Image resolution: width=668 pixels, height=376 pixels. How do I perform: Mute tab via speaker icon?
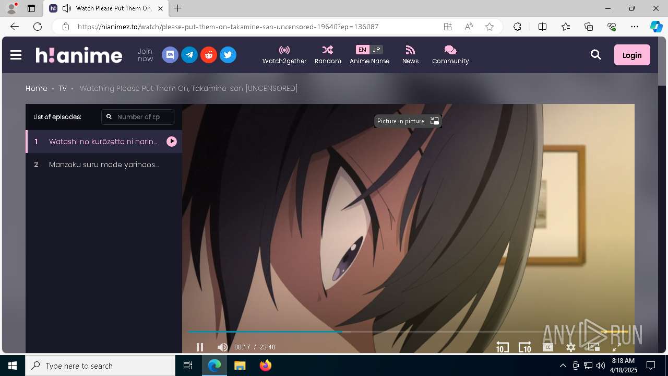point(67,8)
